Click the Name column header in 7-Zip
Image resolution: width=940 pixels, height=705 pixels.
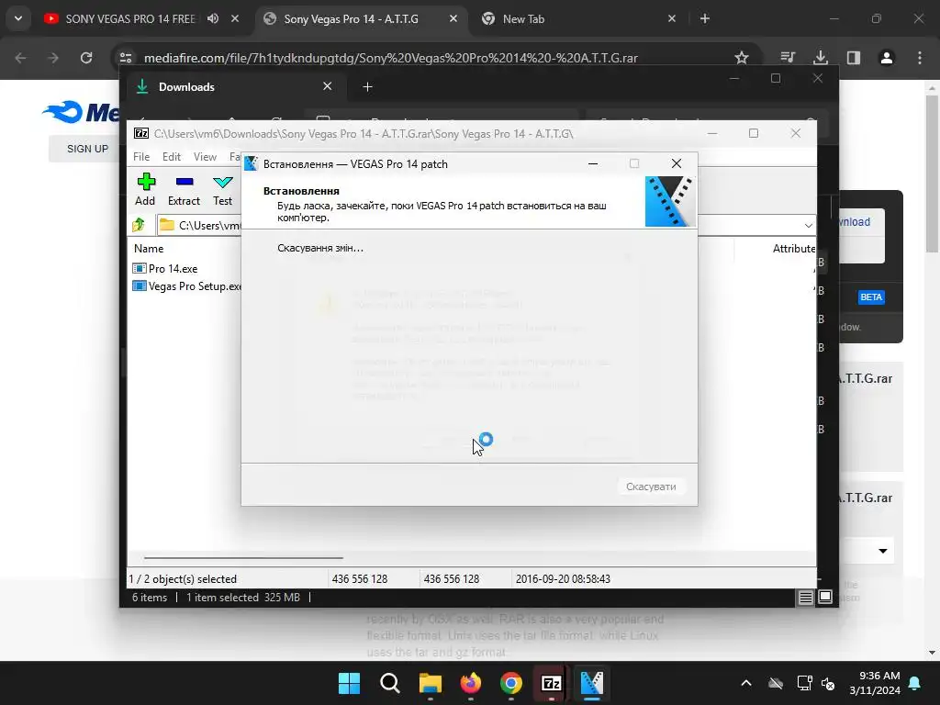point(149,248)
